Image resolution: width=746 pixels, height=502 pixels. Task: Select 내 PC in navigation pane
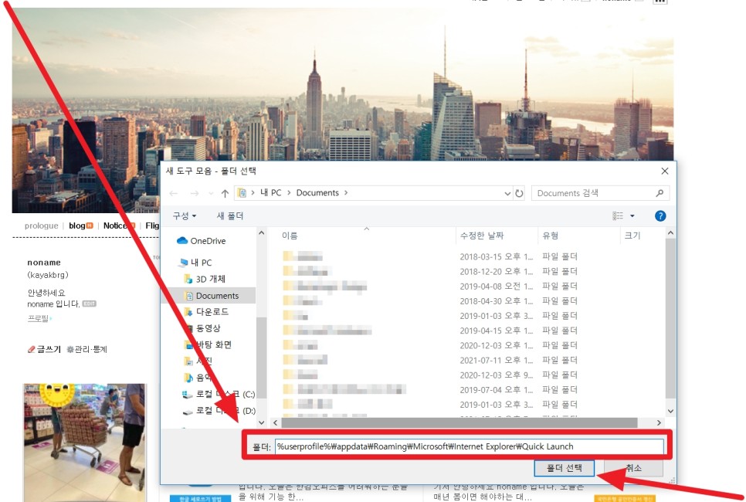click(196, 262)
